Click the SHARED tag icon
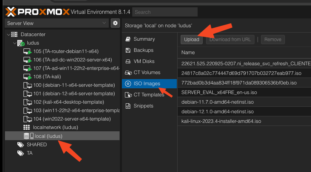The width and height of the screenshot is (311, 172). [20, 145]
